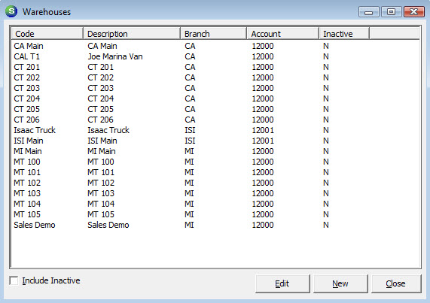Screen dimensions: 430x303
Task: Sort by the Inactive column header
Action: 344,34
